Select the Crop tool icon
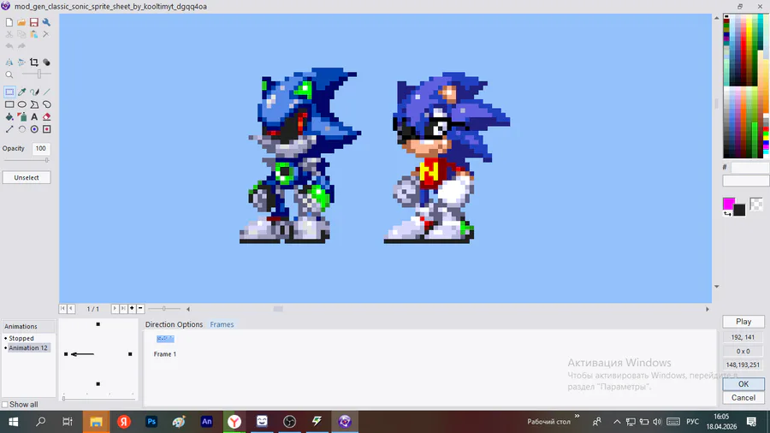This screenshot has width=770, height=433. point(34,62)
